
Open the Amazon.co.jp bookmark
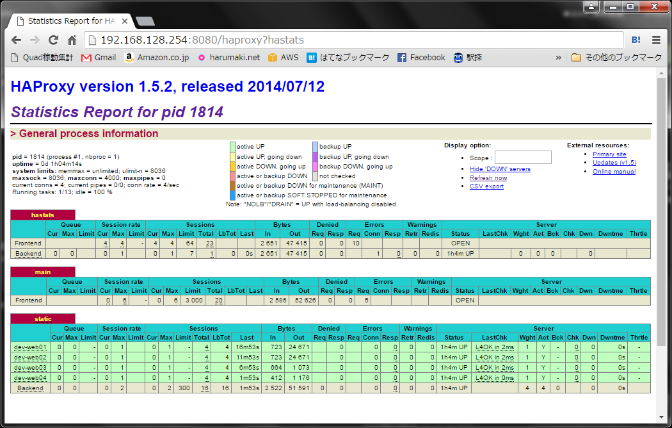(x=157, y=57)
